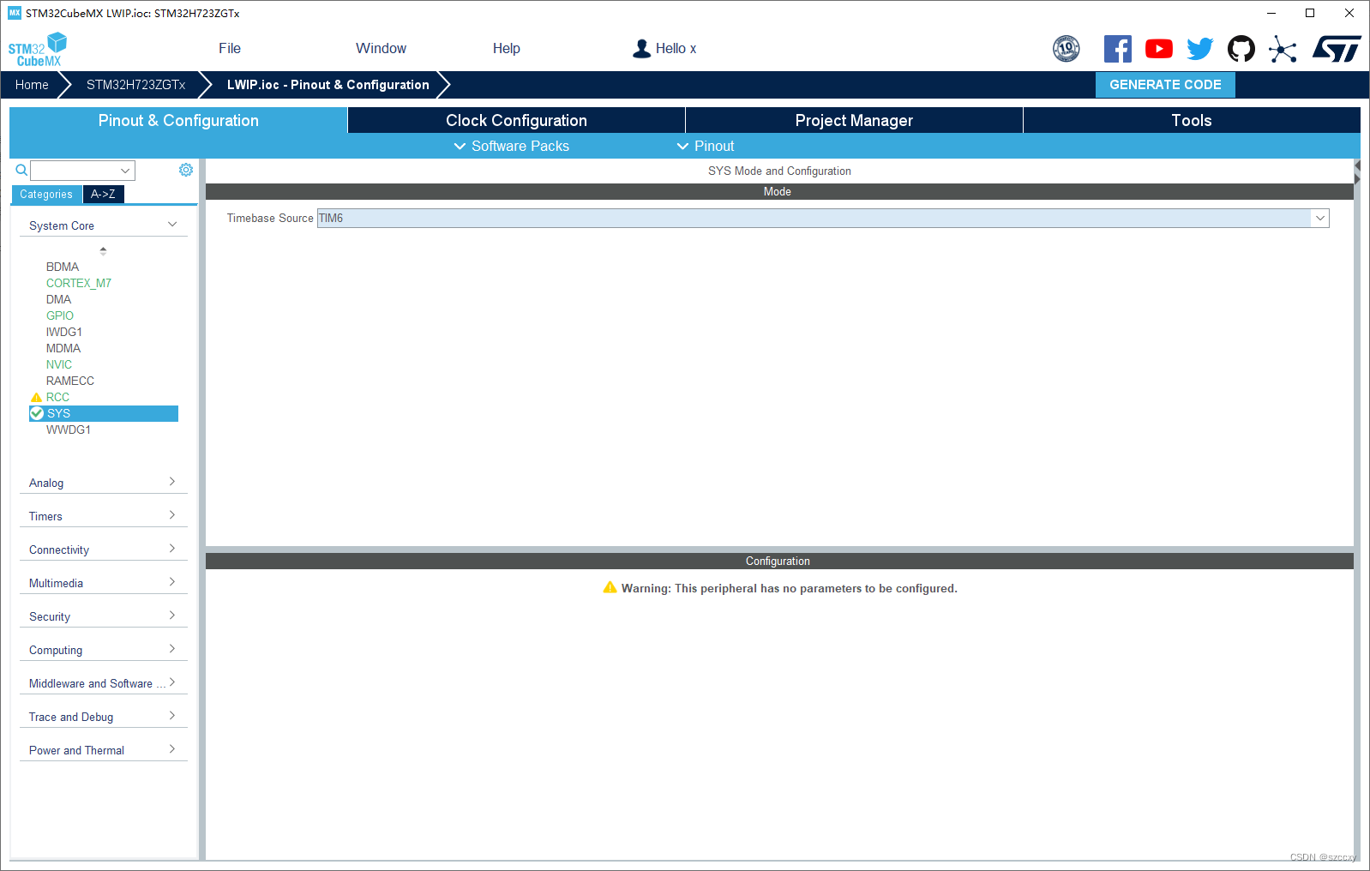Screen dimensions: 1370x871
Task: Select DMA in the System Core list
Action: 58,299
